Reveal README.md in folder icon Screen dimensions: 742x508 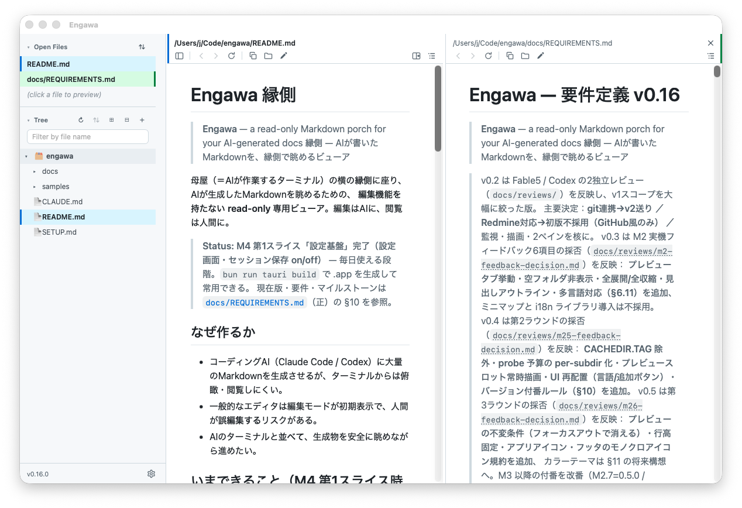(268, 56)
